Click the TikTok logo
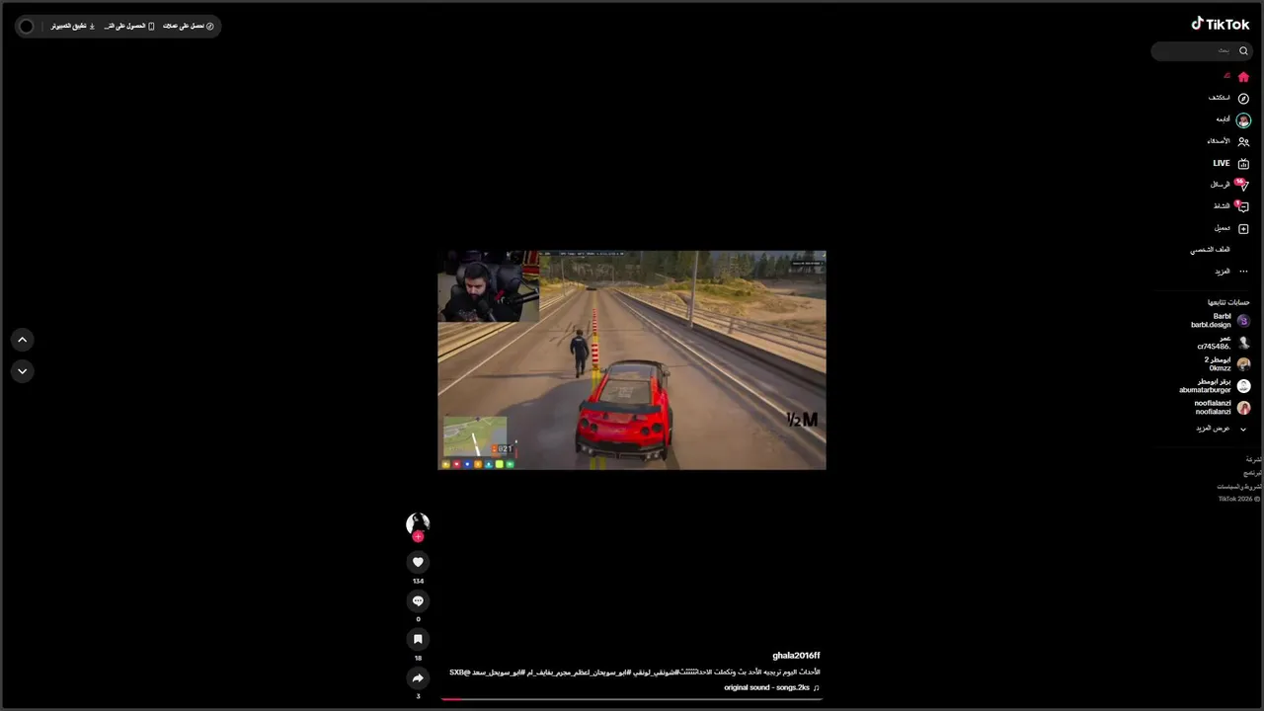Screen dimensions: 1264x711 (x=1220, y=24)
